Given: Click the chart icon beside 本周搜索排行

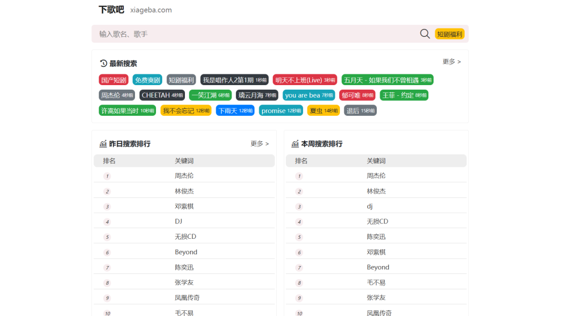Looking at the screenshot, I should [x=295, y=144].
